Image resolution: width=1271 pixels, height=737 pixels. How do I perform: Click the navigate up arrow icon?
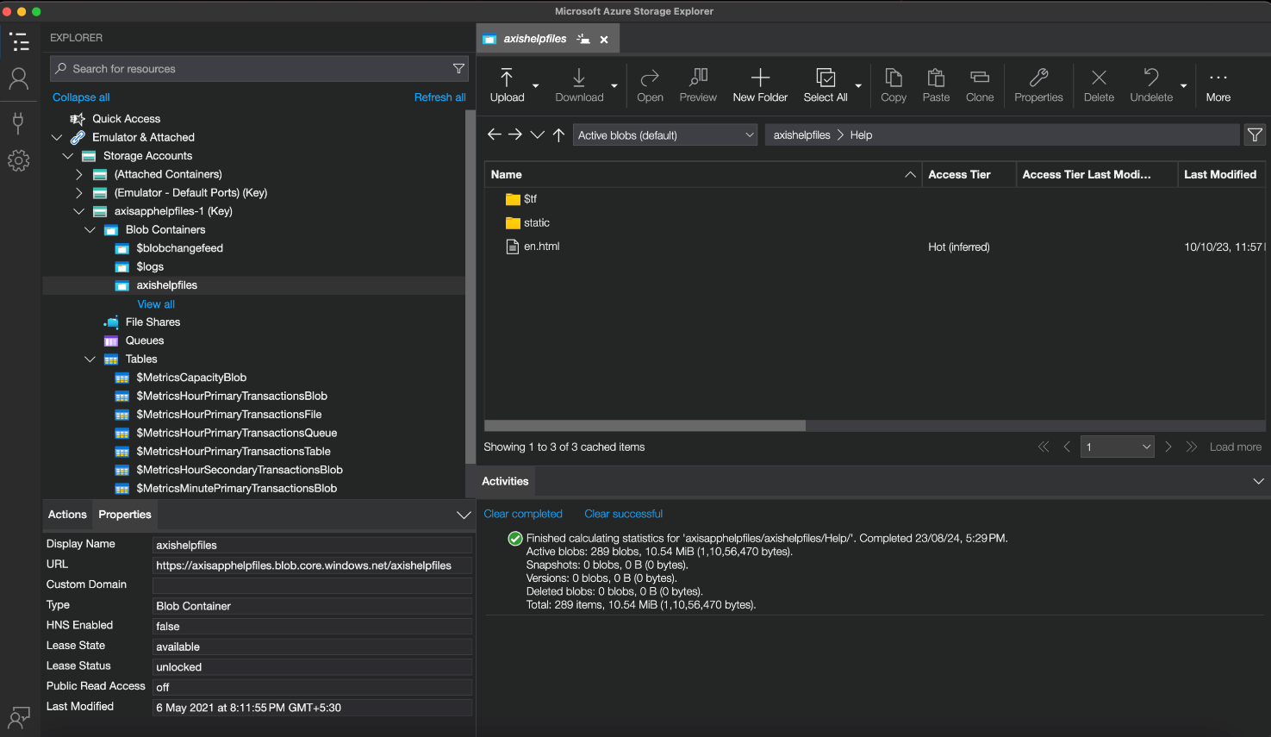tap(558, 134)
